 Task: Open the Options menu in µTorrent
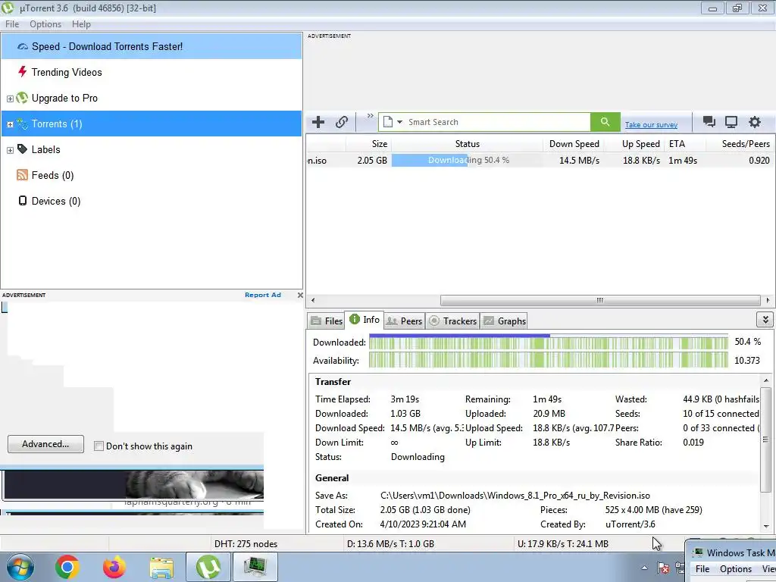45,24
